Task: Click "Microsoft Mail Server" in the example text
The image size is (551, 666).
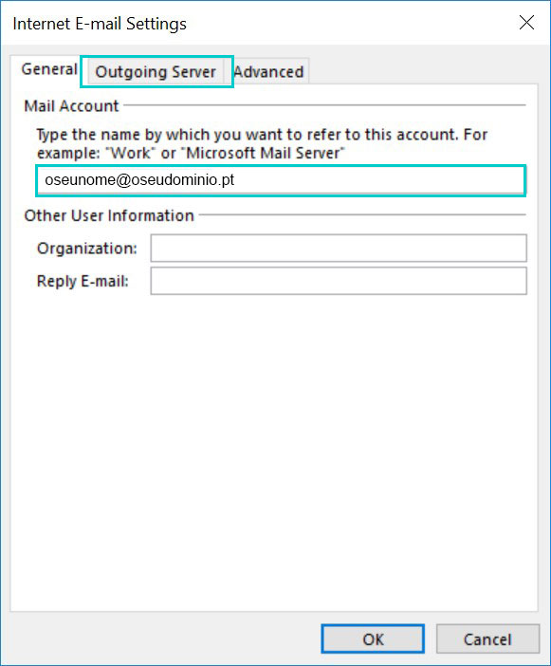Action: point(266,153)
